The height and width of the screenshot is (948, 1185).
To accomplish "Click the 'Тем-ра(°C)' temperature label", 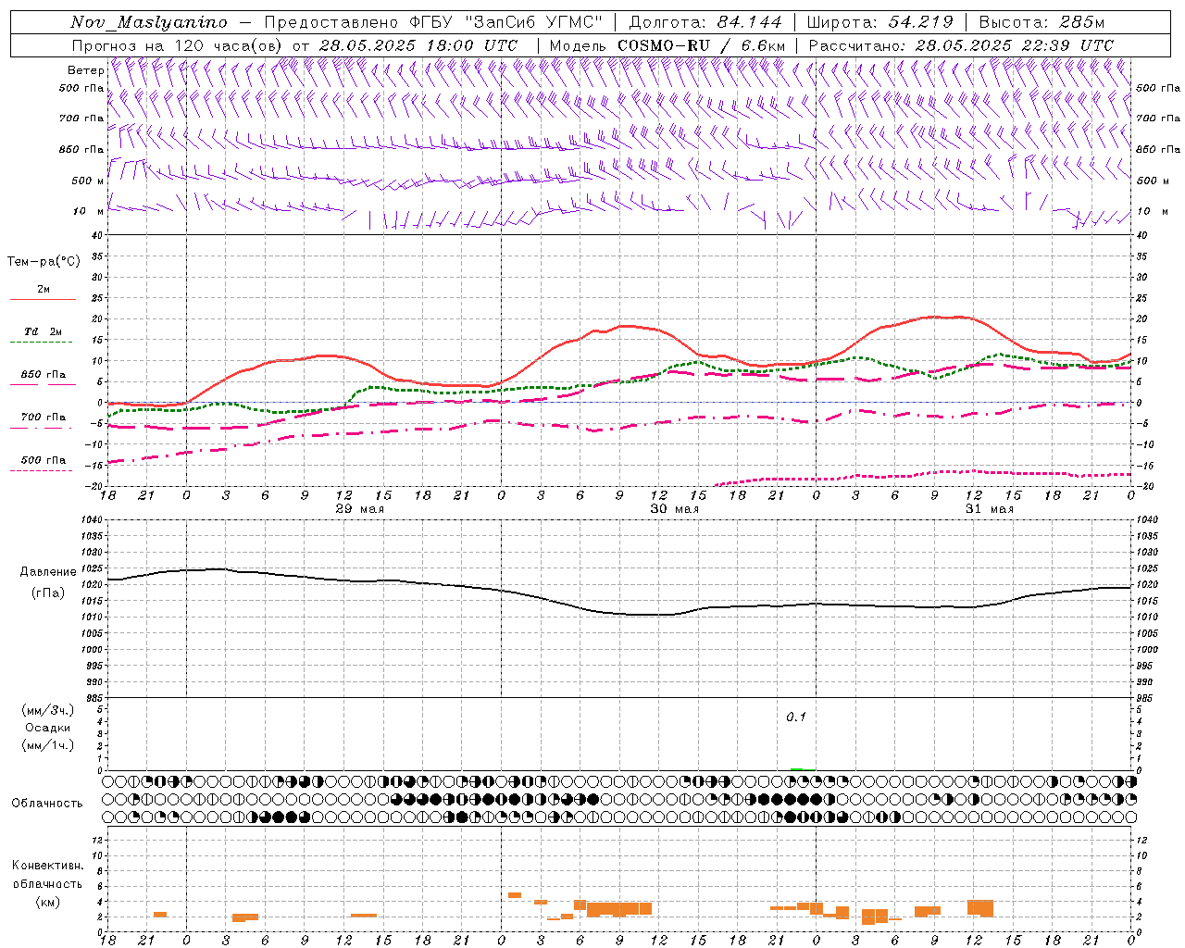I will coord(44,262).
